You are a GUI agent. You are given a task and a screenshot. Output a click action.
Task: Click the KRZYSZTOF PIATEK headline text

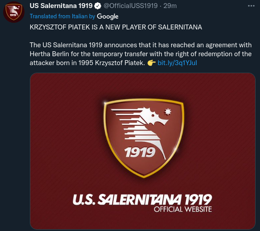click(x=116, y=27)
